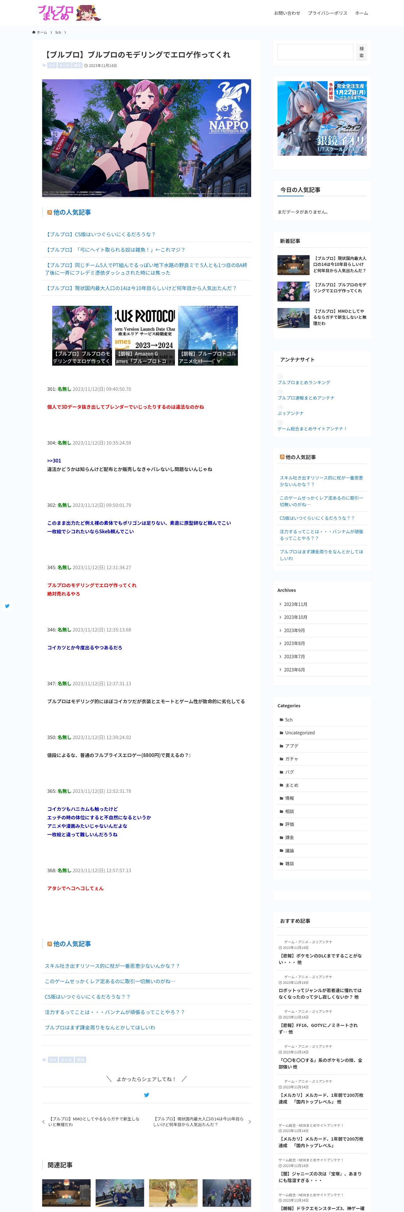Open the CS版はいつぐらいにくるだろうな link in main list
The width and height of the screenshot is (404, 1212).
(x=100, y=234)
